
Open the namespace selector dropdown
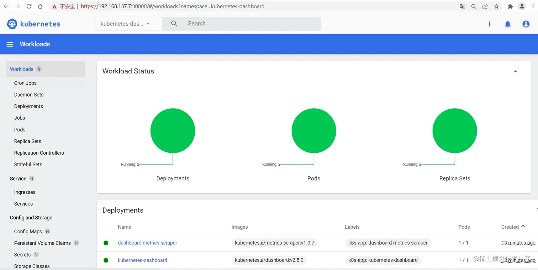click(x=125, y=24)
